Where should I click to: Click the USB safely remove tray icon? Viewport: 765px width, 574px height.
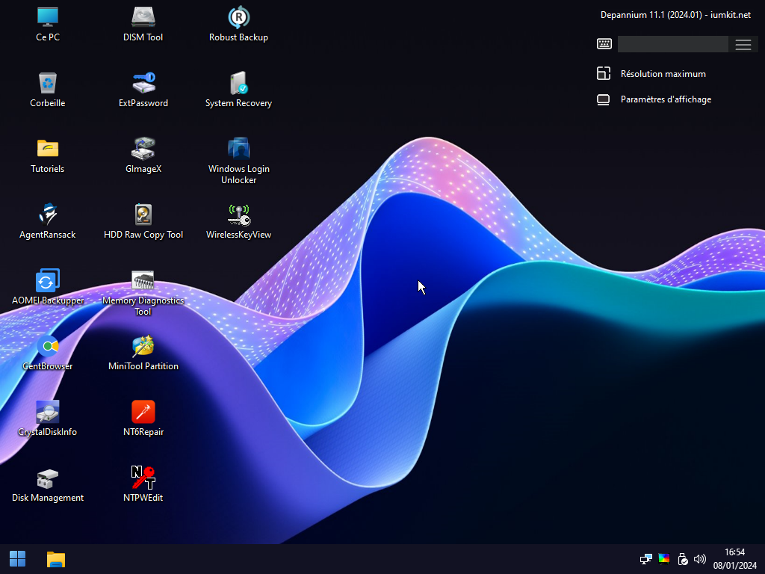(683, 559)
